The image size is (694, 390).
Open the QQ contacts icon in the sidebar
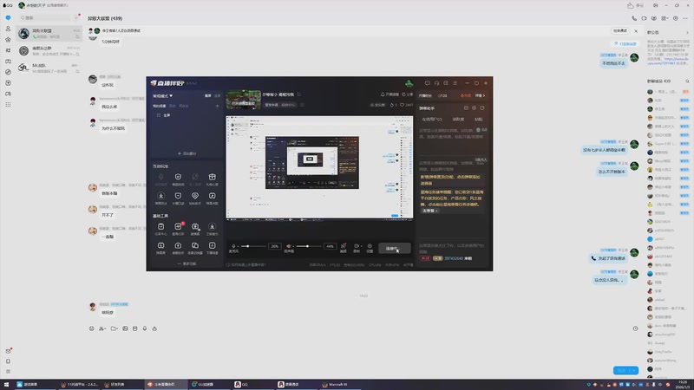pos(8,29)
